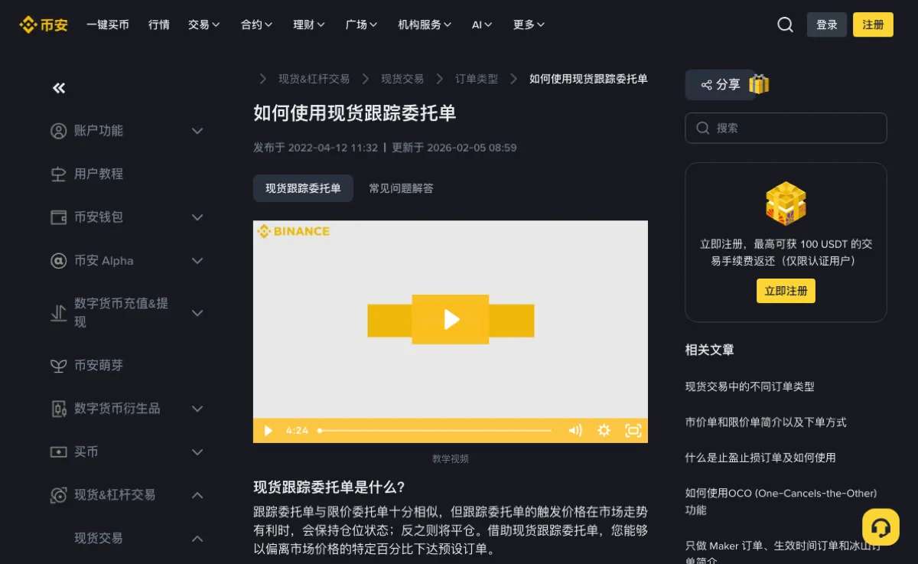Open video settings gear icon

pos(604,430)
